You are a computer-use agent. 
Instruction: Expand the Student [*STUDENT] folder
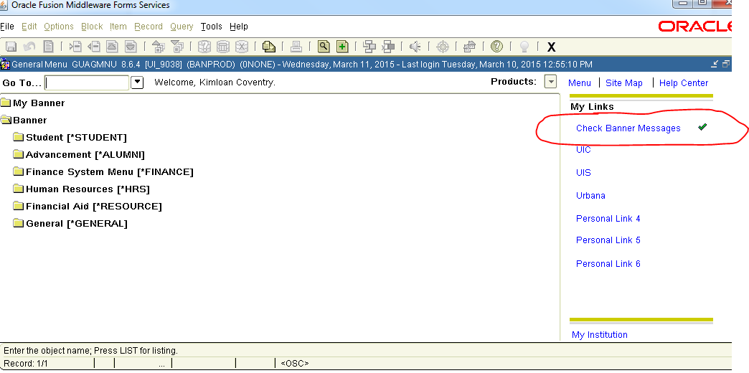pyautogui.click(x=19, y=138)
